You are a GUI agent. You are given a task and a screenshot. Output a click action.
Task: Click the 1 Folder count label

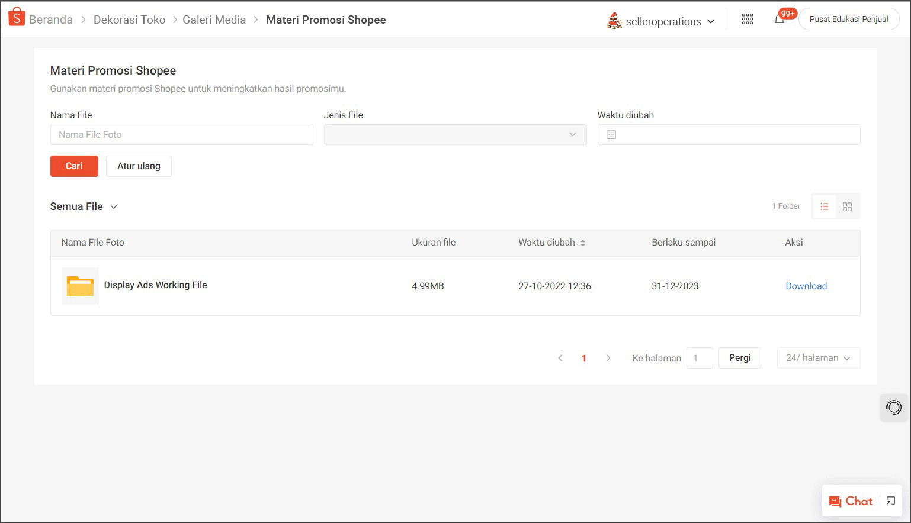[x=786, y=206]
